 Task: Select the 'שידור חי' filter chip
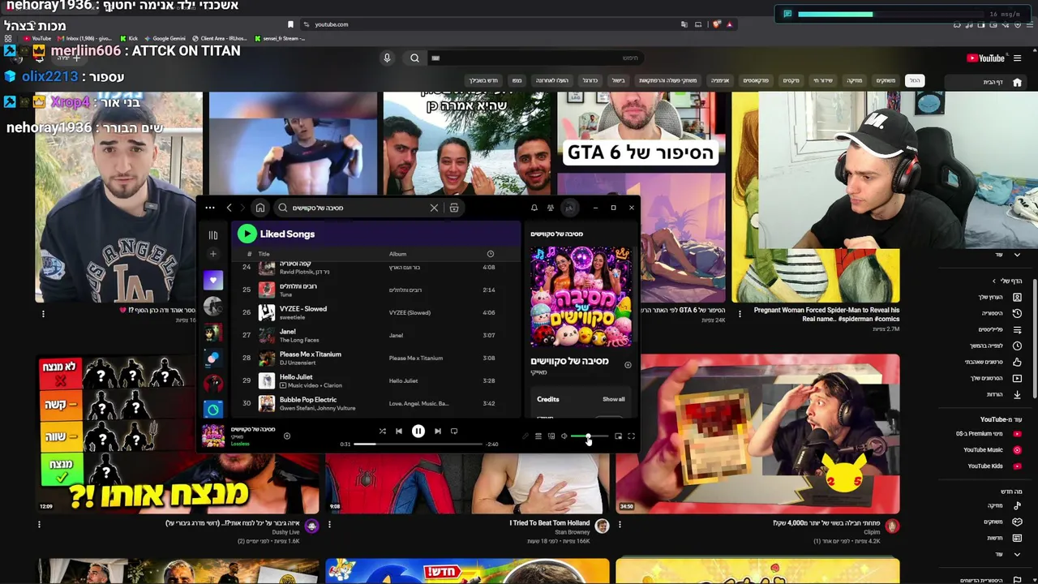tap(823, 80)
